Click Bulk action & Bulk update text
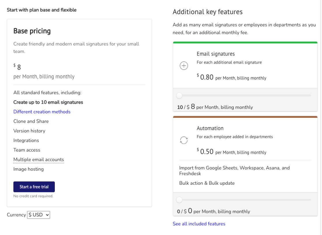This screenshot has width=322, height=235. [x=207, y=183]
